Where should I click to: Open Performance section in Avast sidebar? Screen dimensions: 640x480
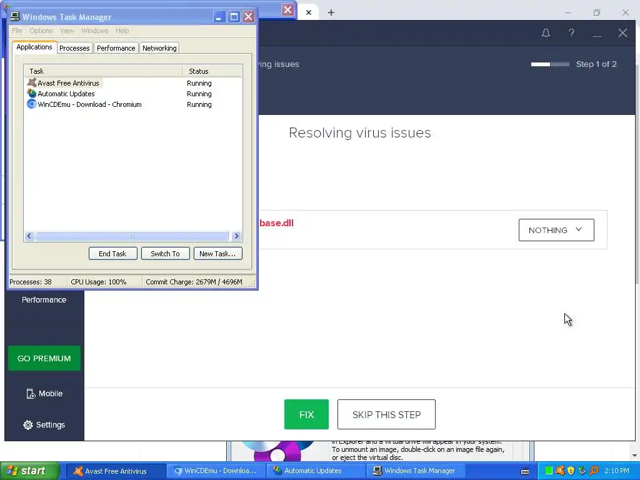(x=44, y=300)
